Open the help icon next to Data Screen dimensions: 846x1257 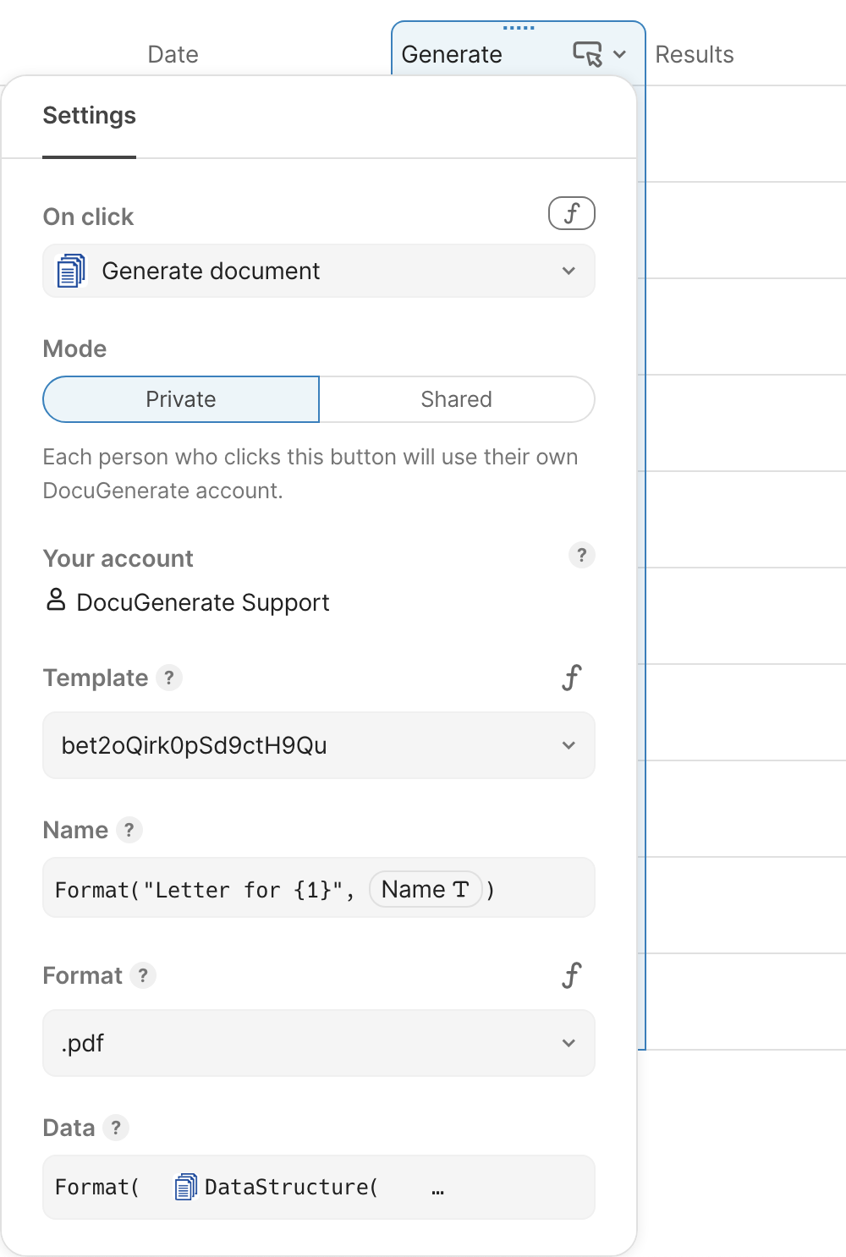(117, 1128)
